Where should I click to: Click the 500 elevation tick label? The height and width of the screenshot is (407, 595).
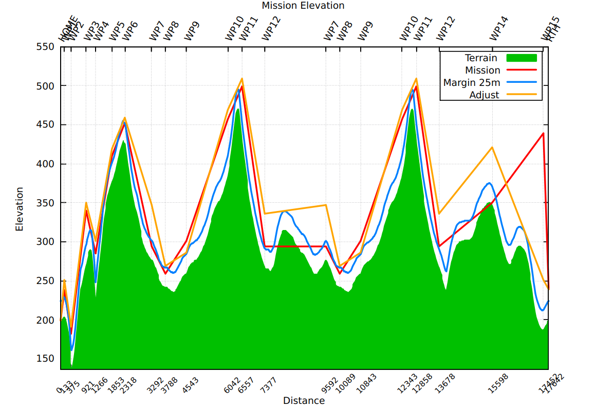[x=45, y=86]
